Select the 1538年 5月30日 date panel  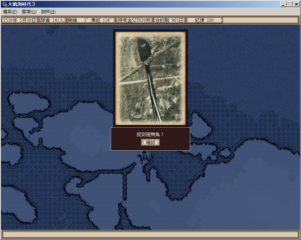[x=20, y=20]
